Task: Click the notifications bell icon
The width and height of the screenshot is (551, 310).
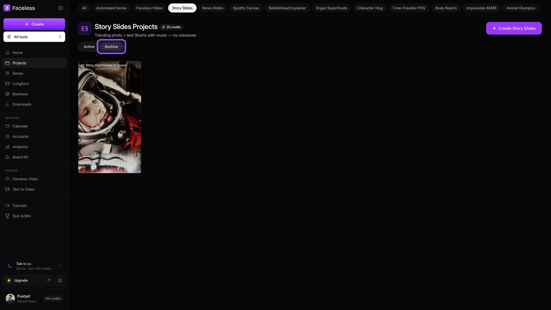Action: click(60, 280)
